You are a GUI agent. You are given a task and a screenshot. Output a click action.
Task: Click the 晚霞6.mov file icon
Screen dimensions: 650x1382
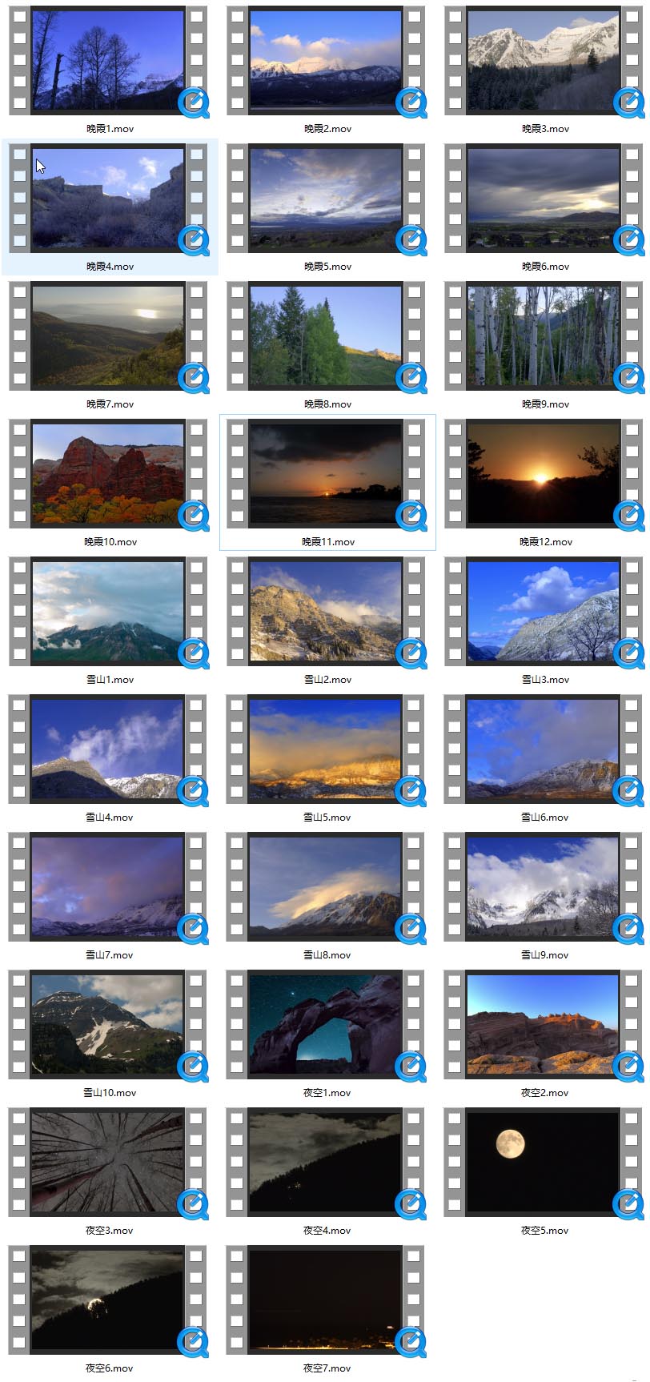click(x=544, y=199)
